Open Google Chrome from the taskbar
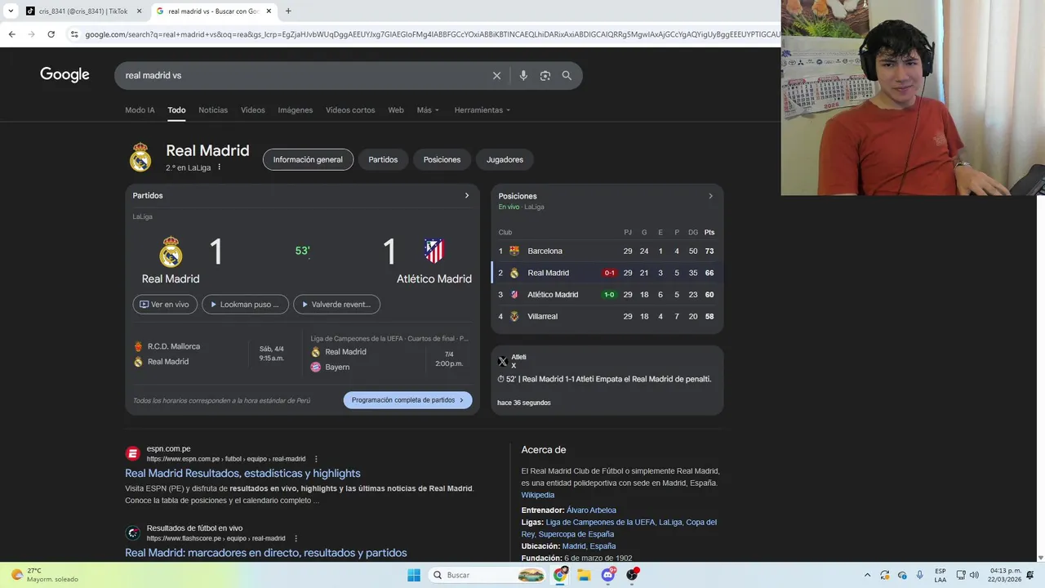The width and height of the screenshot is (1045, 588). pyautogui.click(x=560, y=575)
